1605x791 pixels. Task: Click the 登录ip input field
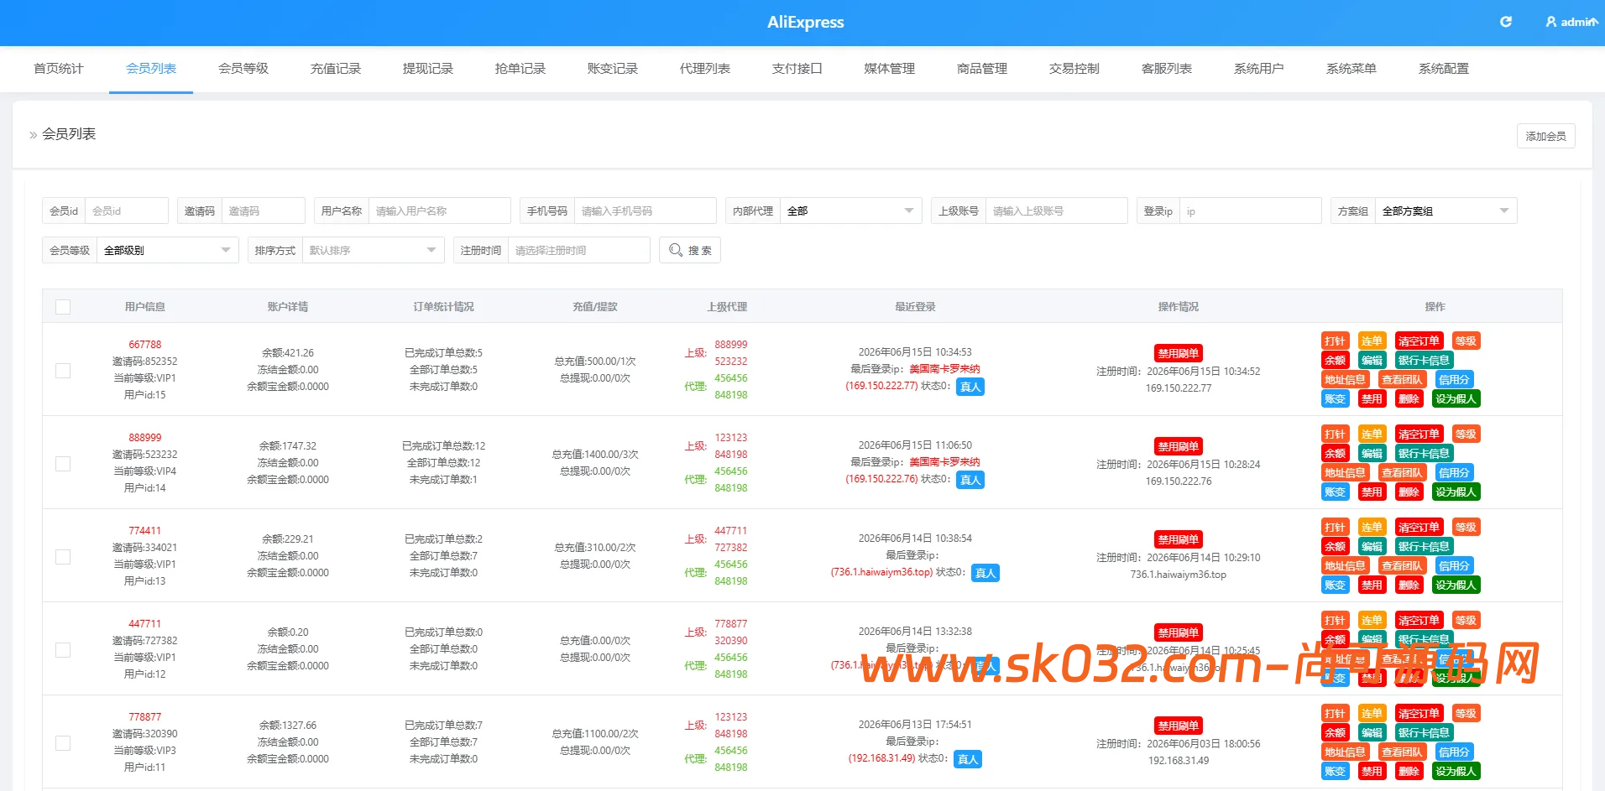(x=1251, y=211)
